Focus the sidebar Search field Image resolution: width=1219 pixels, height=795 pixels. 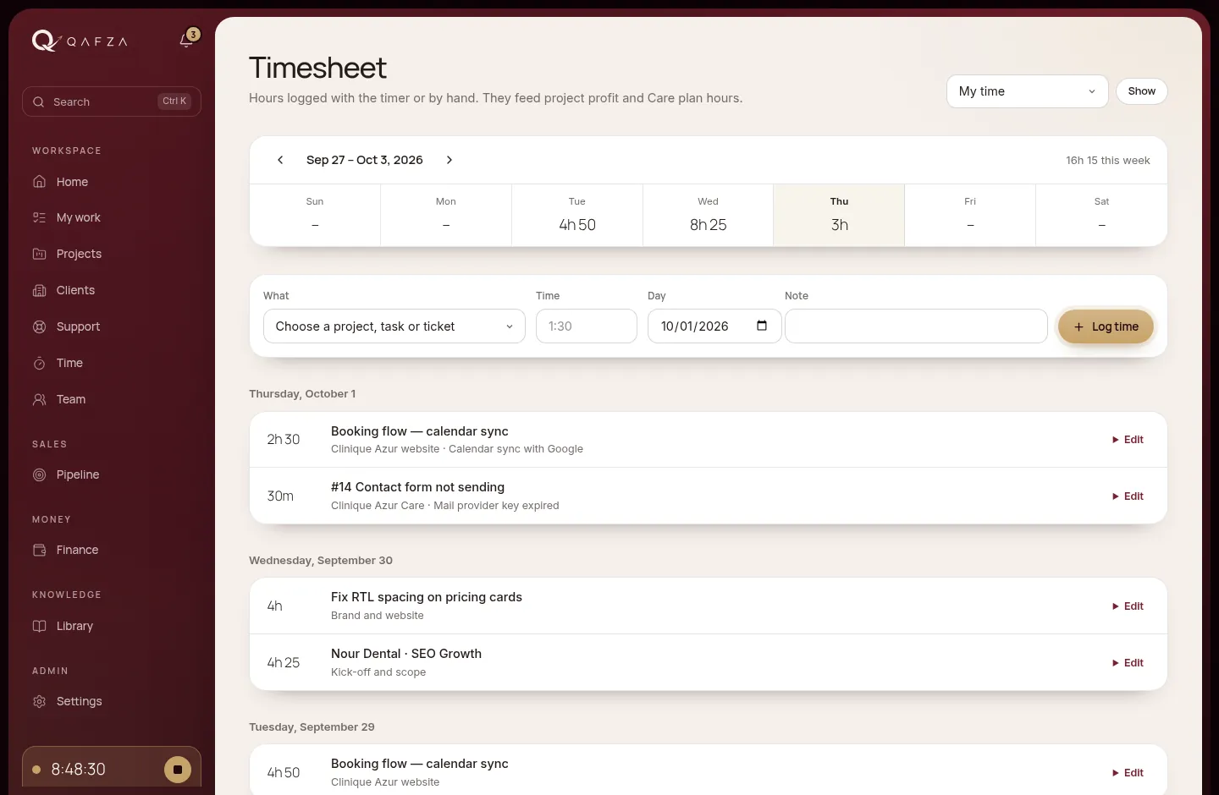pos(112,101)
